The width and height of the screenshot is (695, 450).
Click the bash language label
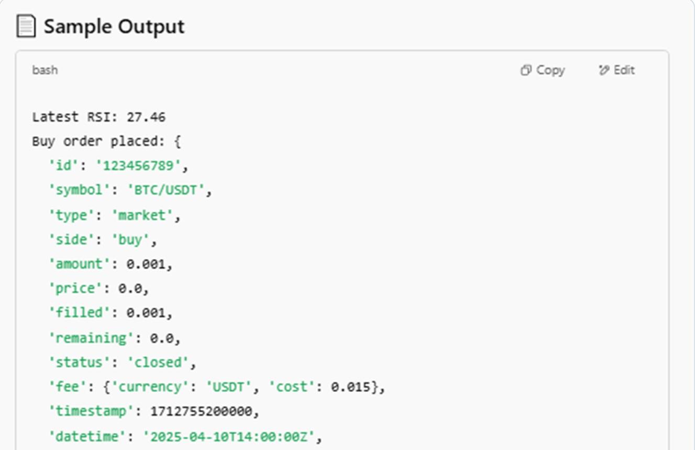pyautogui.click(x=45, y=70)
